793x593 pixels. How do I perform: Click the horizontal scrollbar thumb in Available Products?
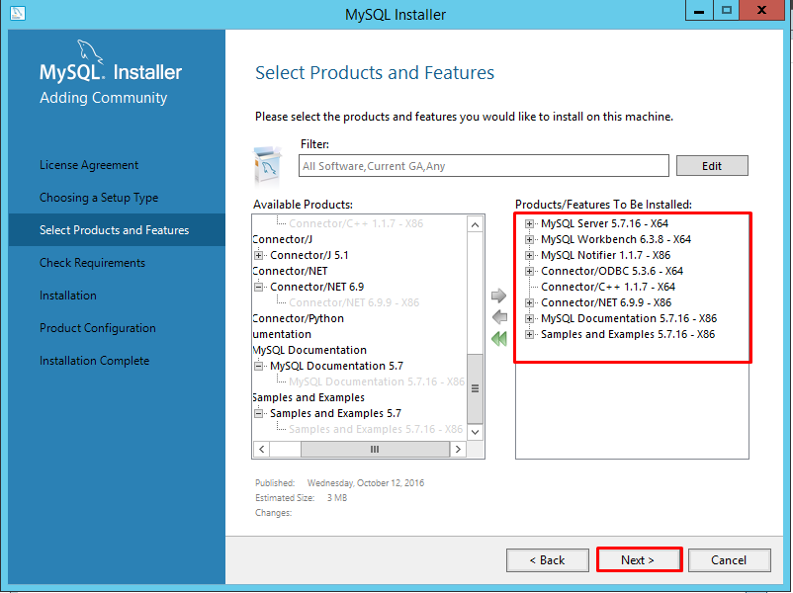375,449
